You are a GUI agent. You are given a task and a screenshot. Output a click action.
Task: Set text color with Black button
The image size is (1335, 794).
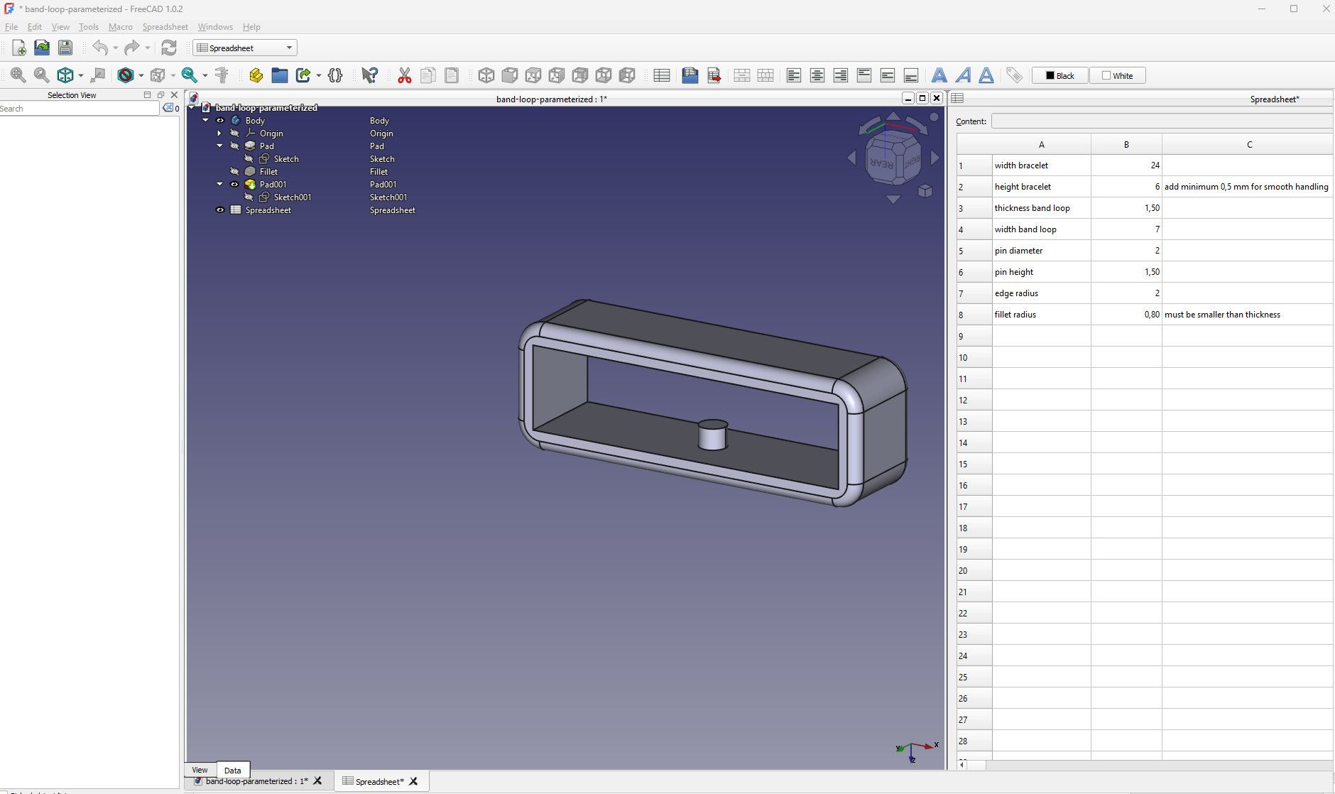1059,75
